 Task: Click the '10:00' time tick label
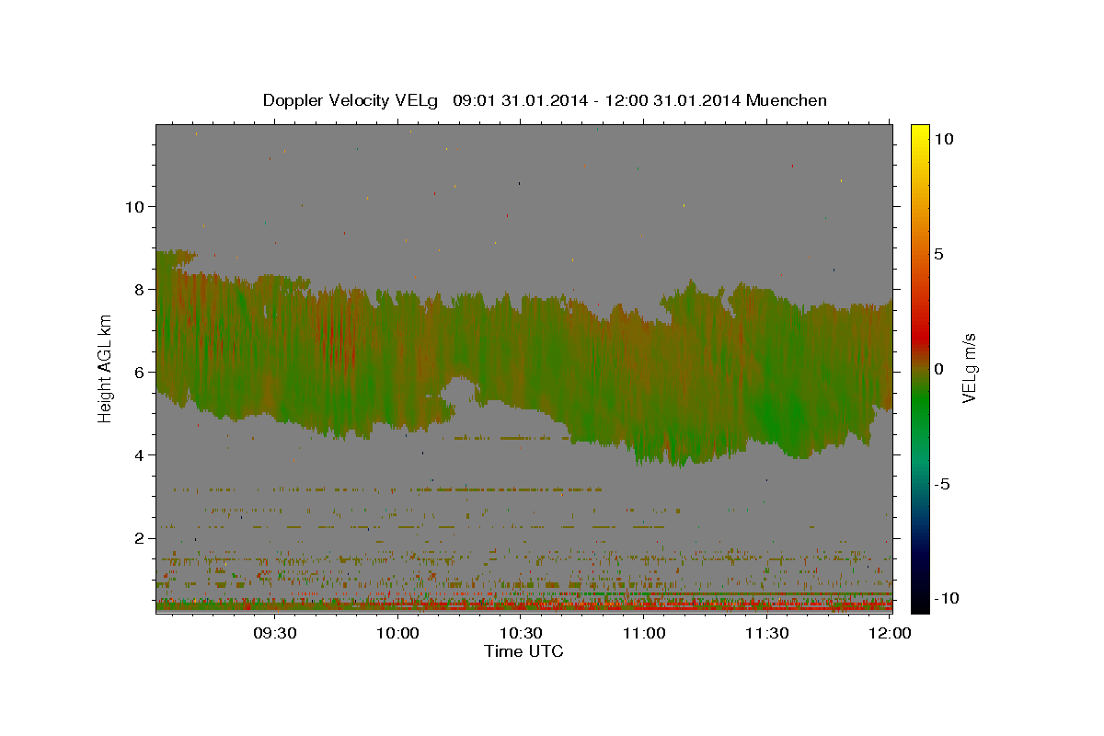tap(398, 633)
